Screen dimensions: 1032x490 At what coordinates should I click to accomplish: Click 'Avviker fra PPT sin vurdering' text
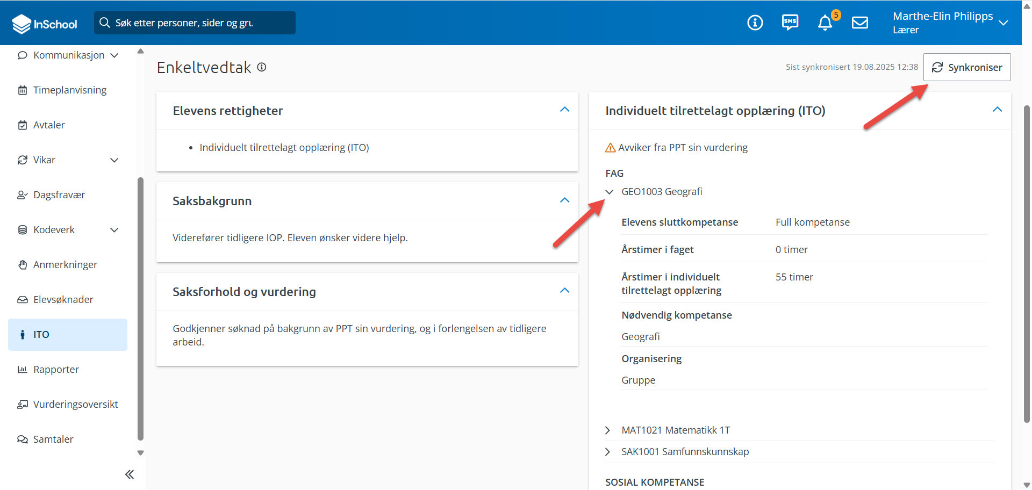(x=683, y=148)
